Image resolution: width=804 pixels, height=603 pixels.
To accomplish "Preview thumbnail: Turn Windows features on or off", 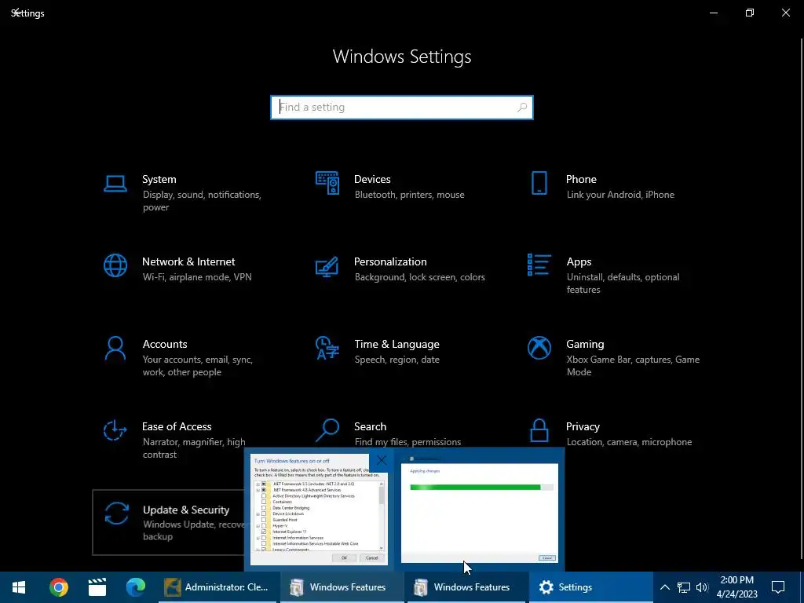I will pyautogui.click(x=319, y=509).
